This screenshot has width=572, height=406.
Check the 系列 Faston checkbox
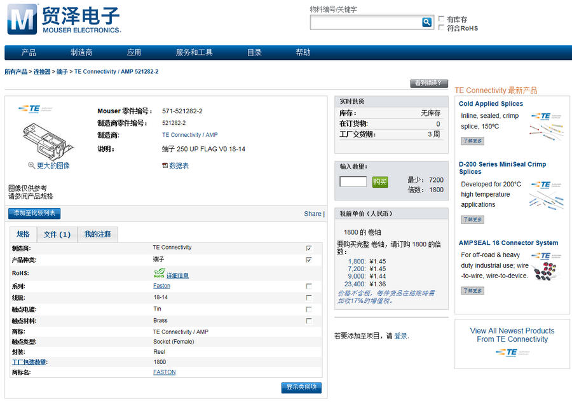pyautogui.click(x=309, y=286)
